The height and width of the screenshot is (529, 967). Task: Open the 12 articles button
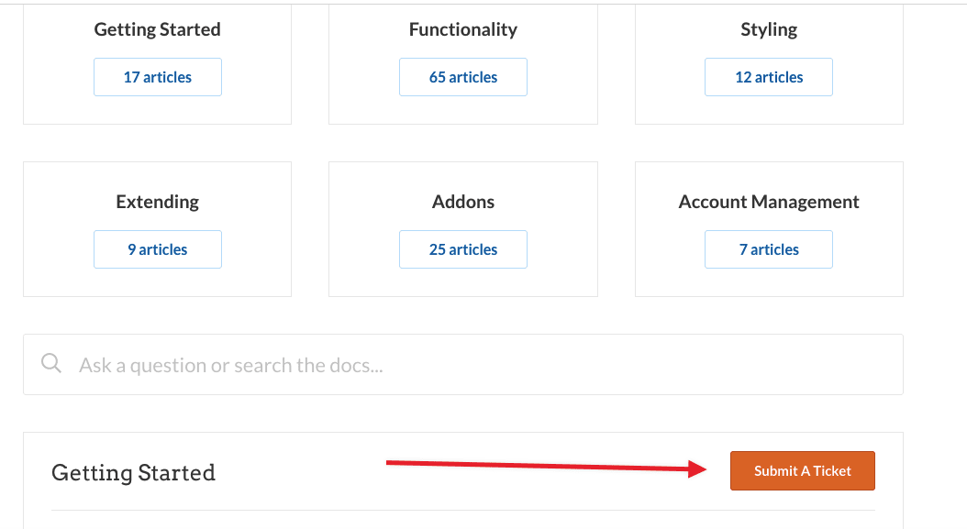point(769,77)
